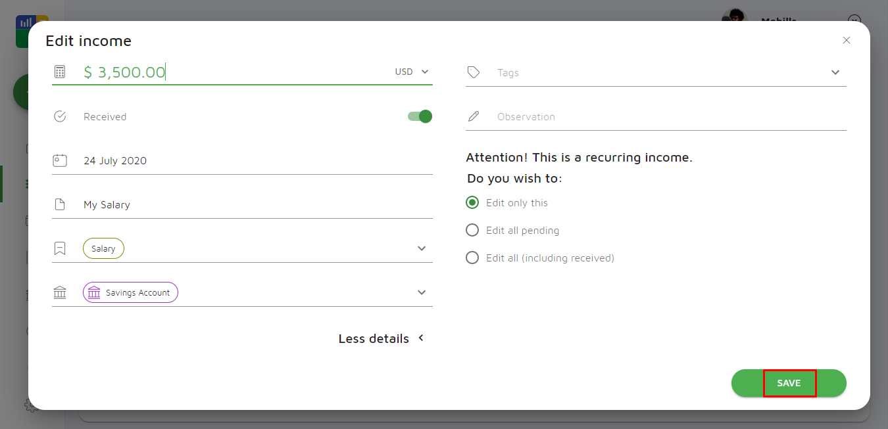This screenshot has height=429, width=888.
Task: Click the bookmark category icon
Action: [x=60, y=248]
